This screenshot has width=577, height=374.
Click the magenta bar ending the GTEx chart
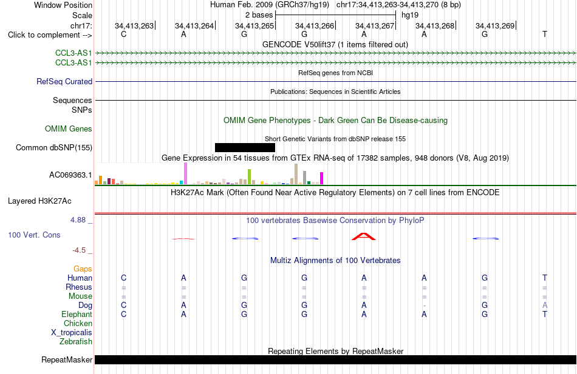(x=322, y=178)
